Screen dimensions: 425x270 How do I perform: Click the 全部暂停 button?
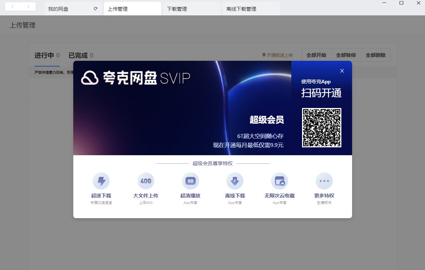point(346,55)
